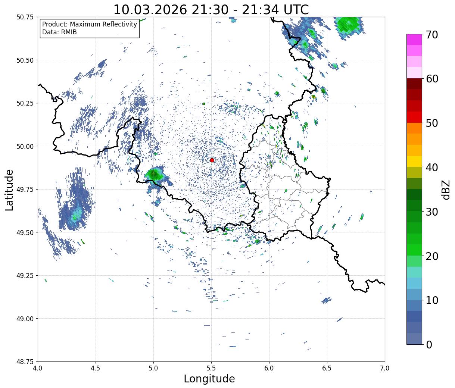
Task: Click the 'Data: RMIB' legend line
Action: pyautogui.click(x=59, y=32)
